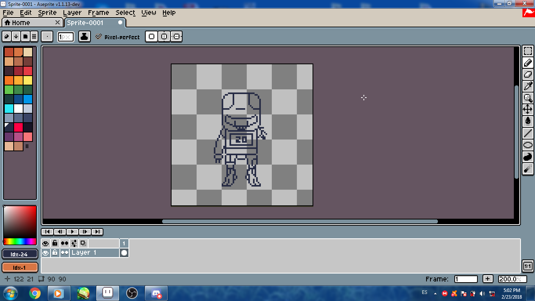
Task: Select the Eyedropper tool
Action: click(x=528, y=86)
